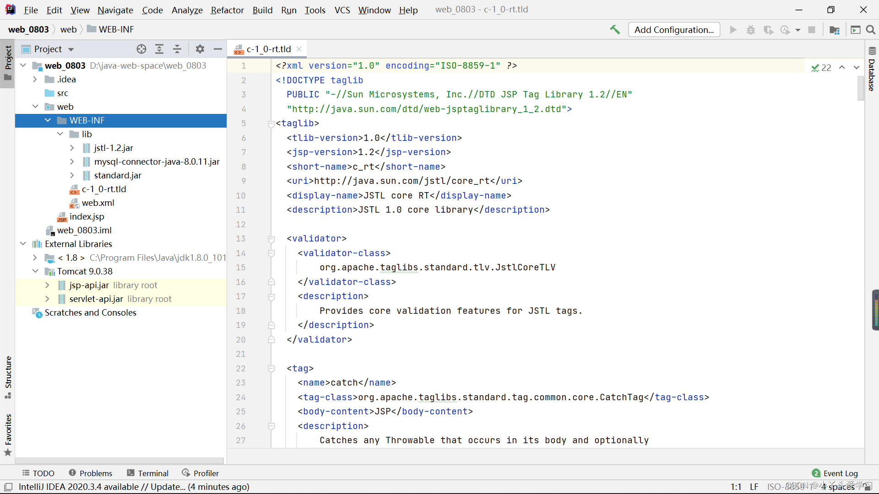Image resolution: width=879 pixels, height=494 pixels.
Task: Expand the .idea folder
Action: pos(35,79)
